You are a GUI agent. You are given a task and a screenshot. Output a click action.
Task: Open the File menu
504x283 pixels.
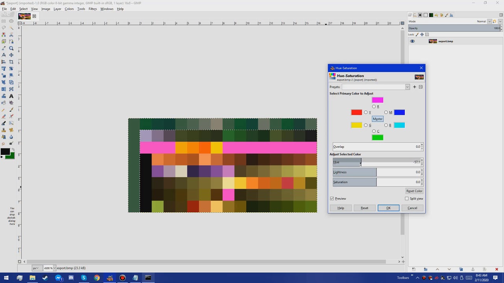click(x=4, y=9)
